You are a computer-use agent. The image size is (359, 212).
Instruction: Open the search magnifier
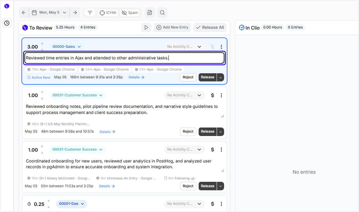[162, 13]
